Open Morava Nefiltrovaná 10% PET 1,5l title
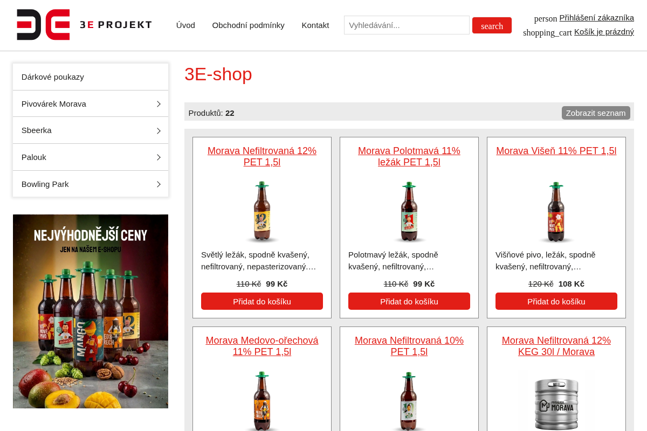Image resolution: width=647 pixels, height=431 pixels. (409, 346)
